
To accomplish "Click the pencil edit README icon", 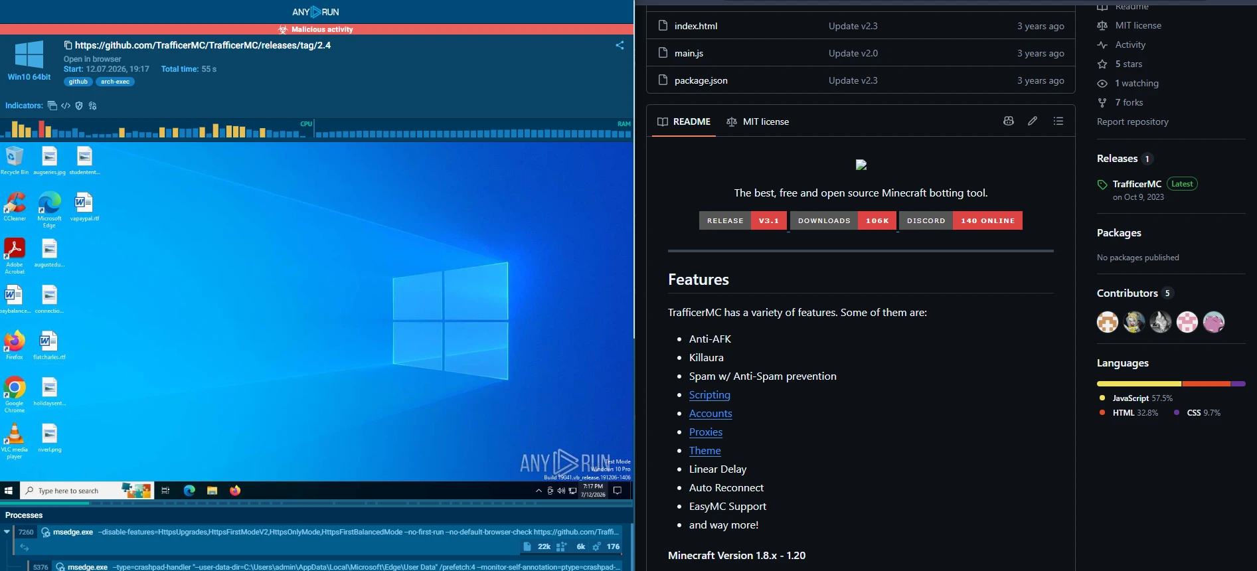I will [1033, 121].
